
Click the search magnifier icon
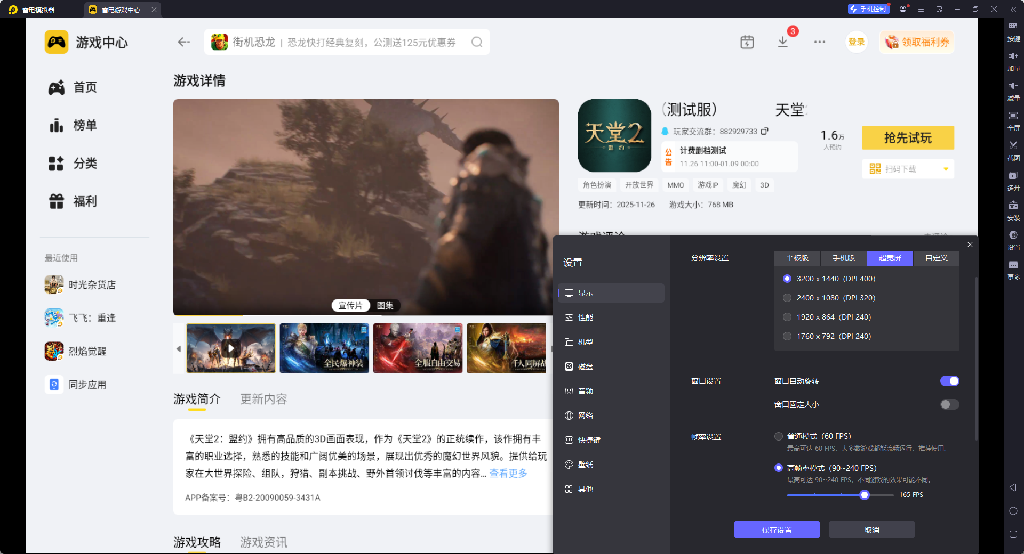(x=477, y=42)
